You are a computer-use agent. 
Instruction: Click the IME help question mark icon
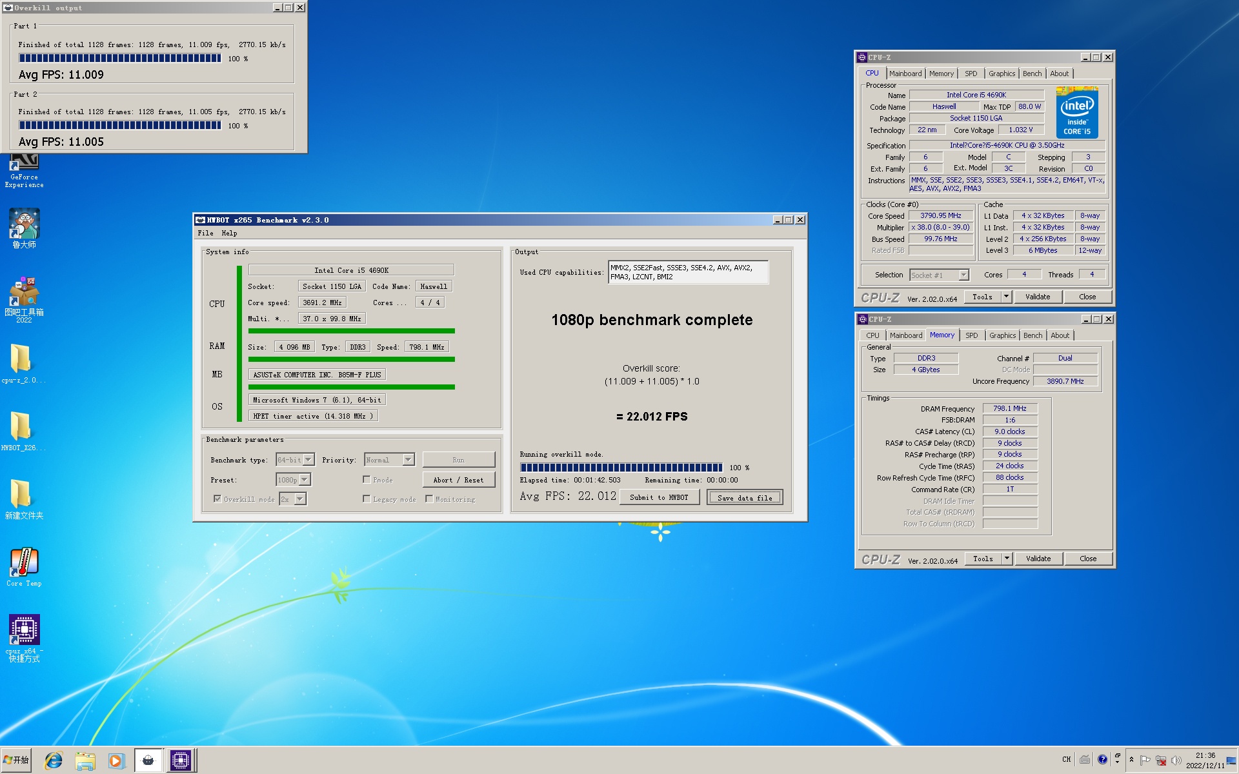tap(1102, 759)
